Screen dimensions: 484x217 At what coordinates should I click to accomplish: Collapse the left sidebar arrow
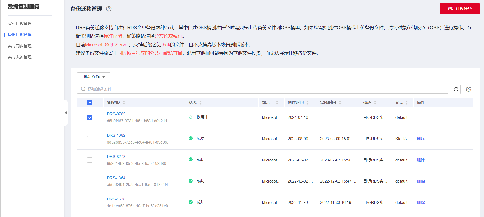pyautogui.click(x=66, y=113)
